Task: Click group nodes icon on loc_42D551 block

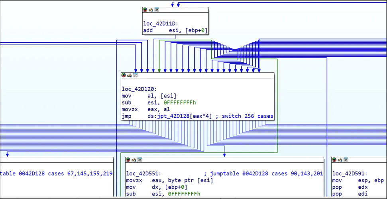Action: (x=140, y=160)
